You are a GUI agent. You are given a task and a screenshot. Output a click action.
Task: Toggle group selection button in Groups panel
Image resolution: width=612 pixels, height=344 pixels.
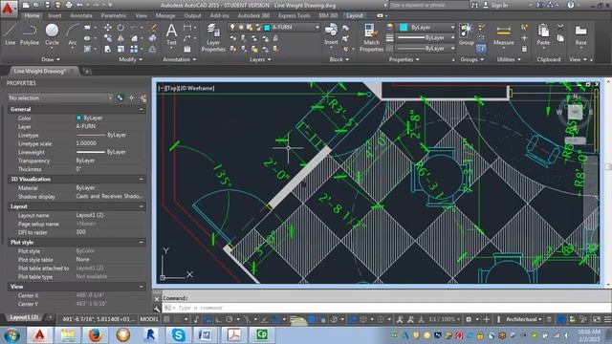pos(481,49)
